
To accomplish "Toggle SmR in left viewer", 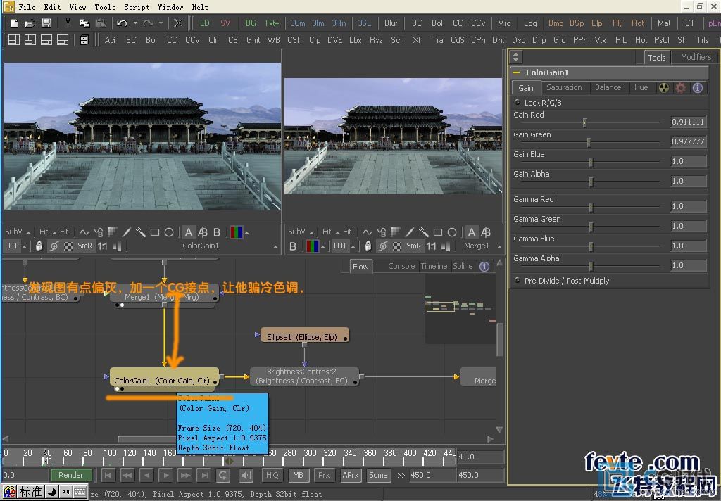I will pos(84,246).
